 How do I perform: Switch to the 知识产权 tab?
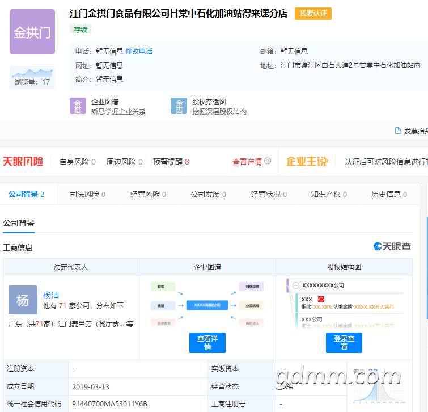[329, 194]
